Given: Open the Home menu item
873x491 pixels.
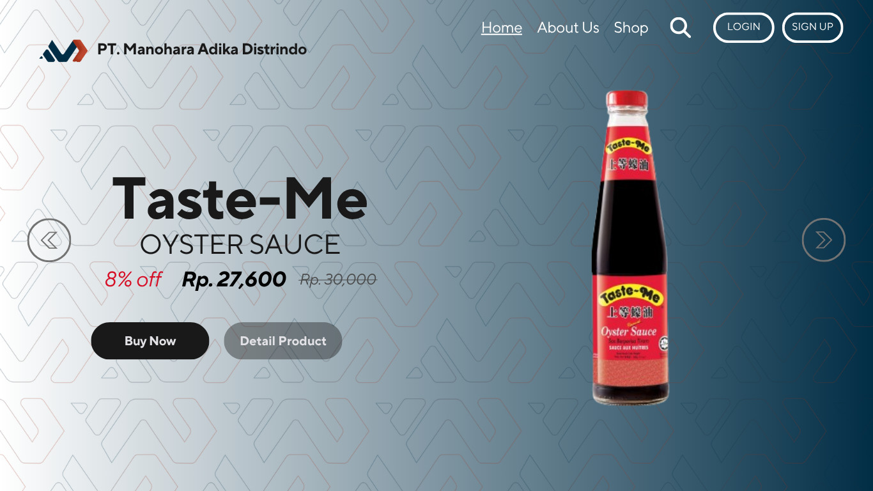Looking at the screenshot, I should [502, 27].
